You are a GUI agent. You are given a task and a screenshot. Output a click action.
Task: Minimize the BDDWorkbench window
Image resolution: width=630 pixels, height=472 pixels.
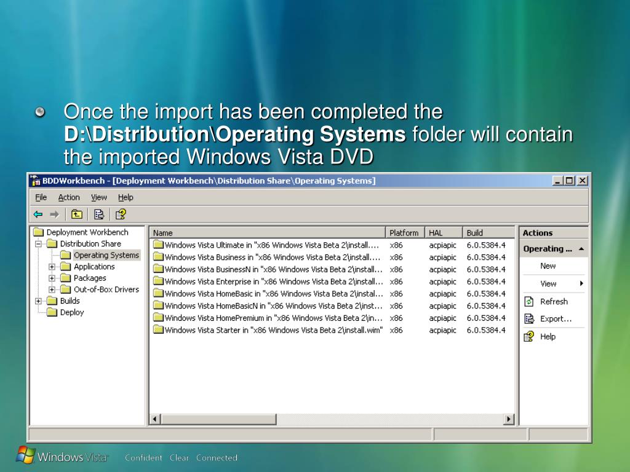(x=557, y=181)
